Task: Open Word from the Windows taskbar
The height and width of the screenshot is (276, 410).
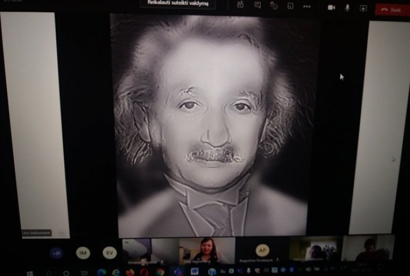Action: [194, 271]
